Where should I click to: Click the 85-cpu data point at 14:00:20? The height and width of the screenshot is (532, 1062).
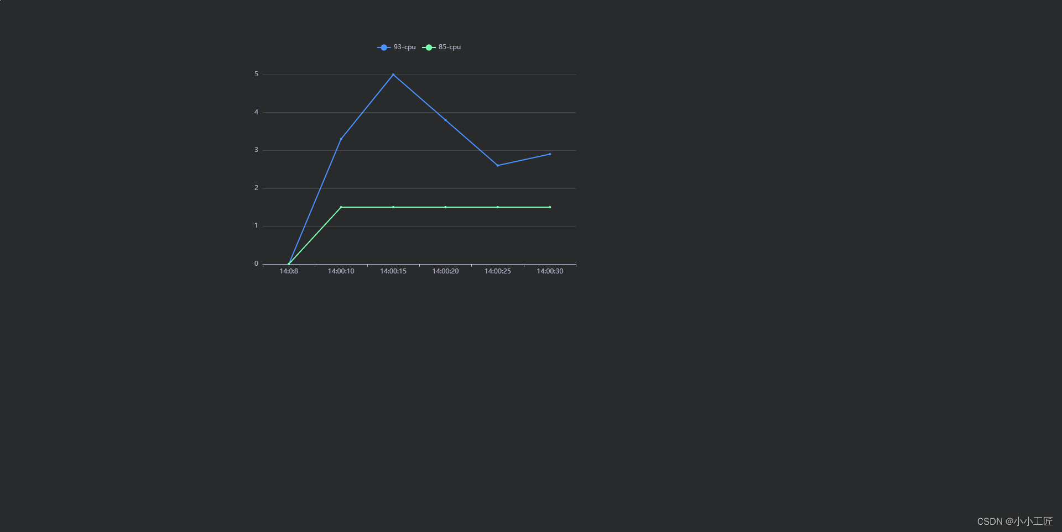pos(445,207)
